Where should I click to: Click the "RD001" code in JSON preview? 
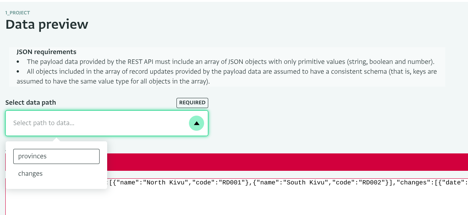click(229, 183)
